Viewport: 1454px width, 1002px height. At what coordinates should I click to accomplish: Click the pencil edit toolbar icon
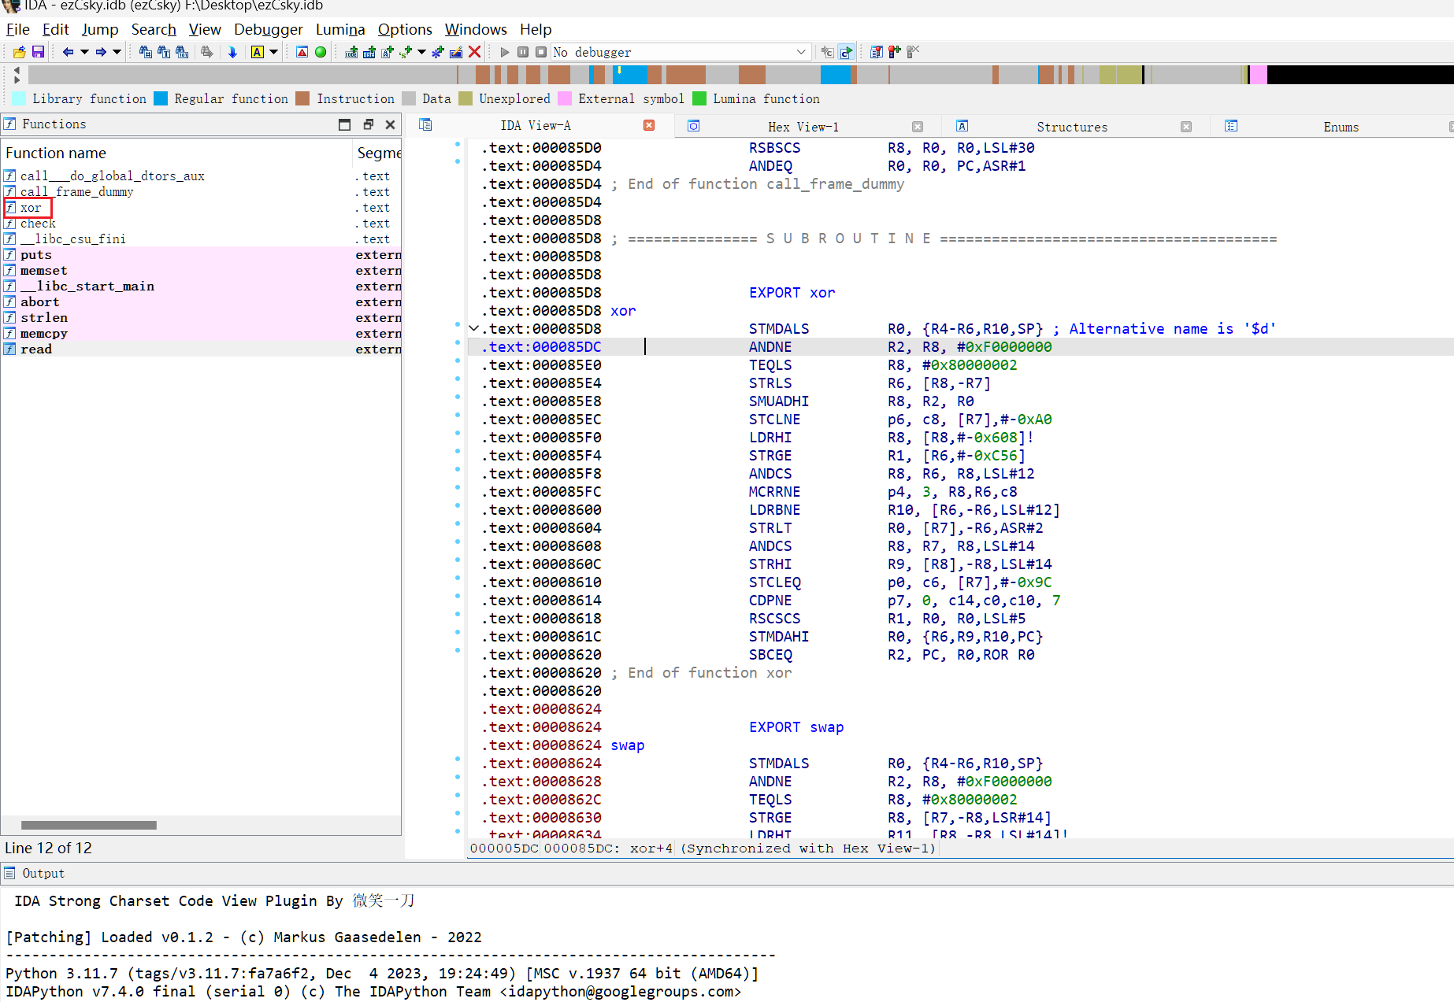pos(456,52)
